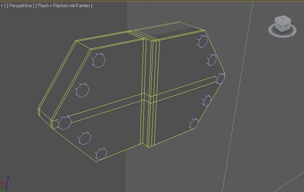Select the second bolt from top on right plate
Screen dimensions: 304x192
[x=212, y=60]
